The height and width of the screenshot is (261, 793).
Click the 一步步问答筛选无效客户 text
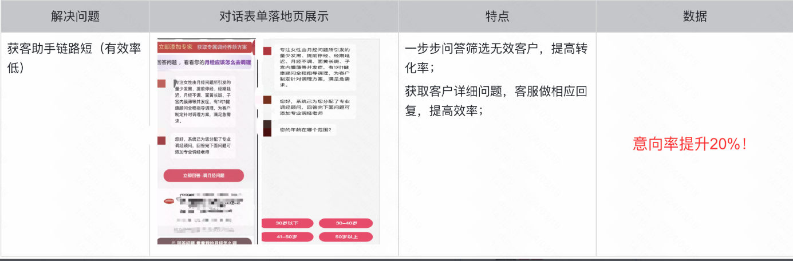(x=473, y=48)
